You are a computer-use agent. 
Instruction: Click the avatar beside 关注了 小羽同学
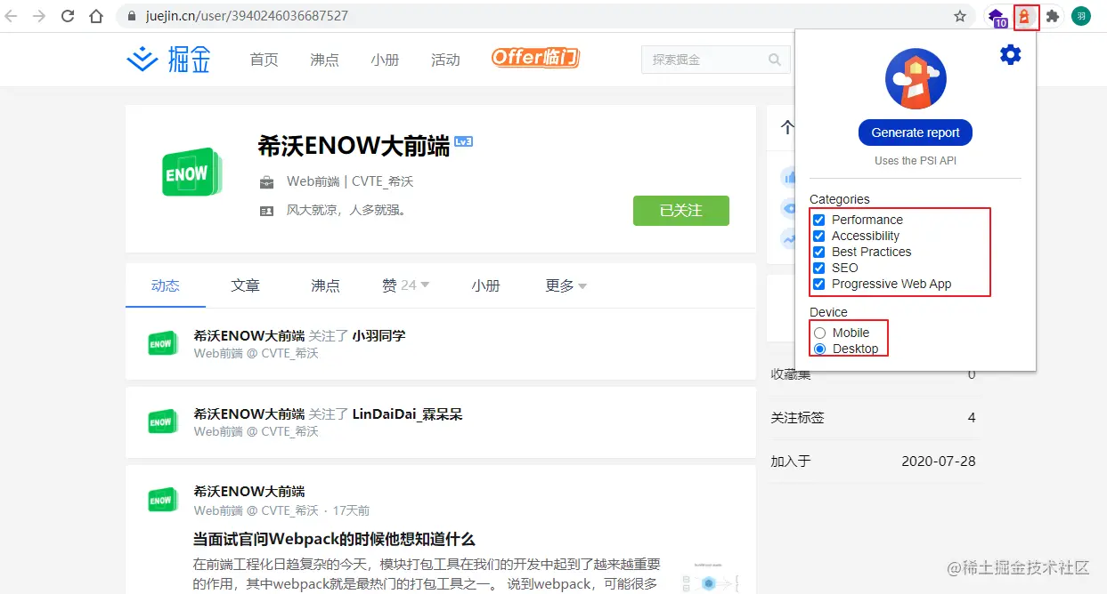[x=163, y=343]
